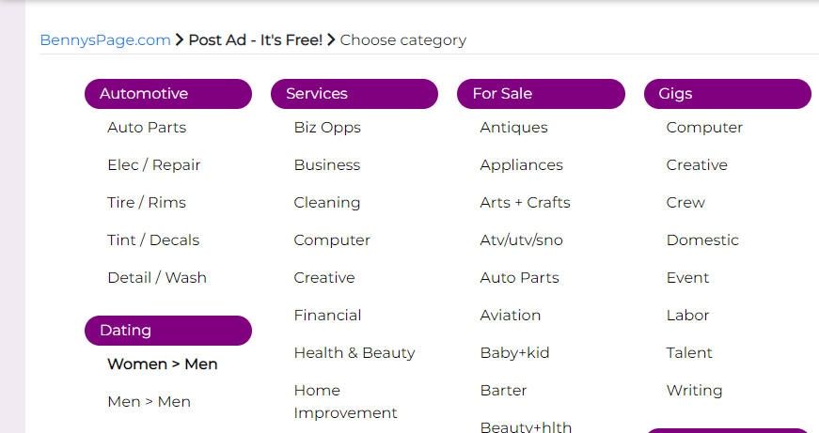Select Home Improvement under Services
Image resolution: width=819 pixels, height=433 pixels.
tap(345, 402)
